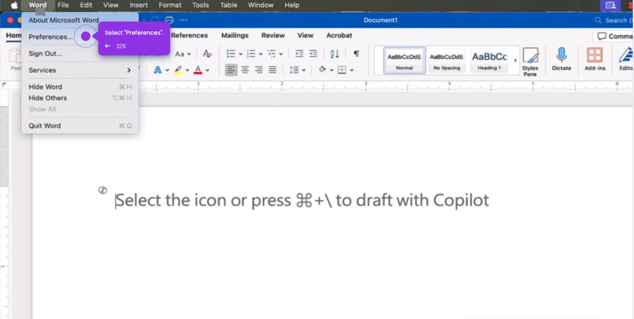Click the search magnifier in title bar
This screenshot has height=319, width=634.
tap(598, 20)
